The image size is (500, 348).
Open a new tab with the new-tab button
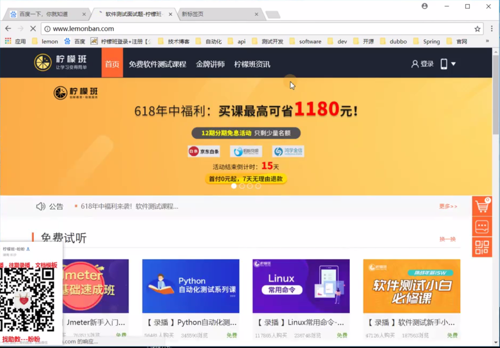click(x=273, y=15)
